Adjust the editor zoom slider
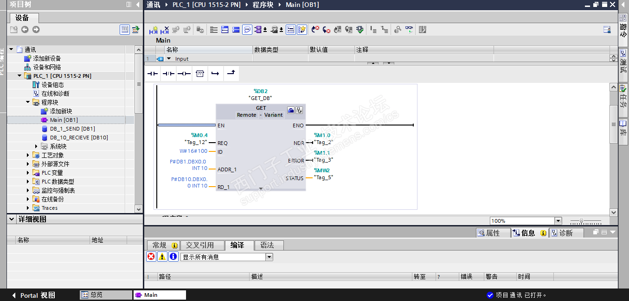 click(582, 221)
